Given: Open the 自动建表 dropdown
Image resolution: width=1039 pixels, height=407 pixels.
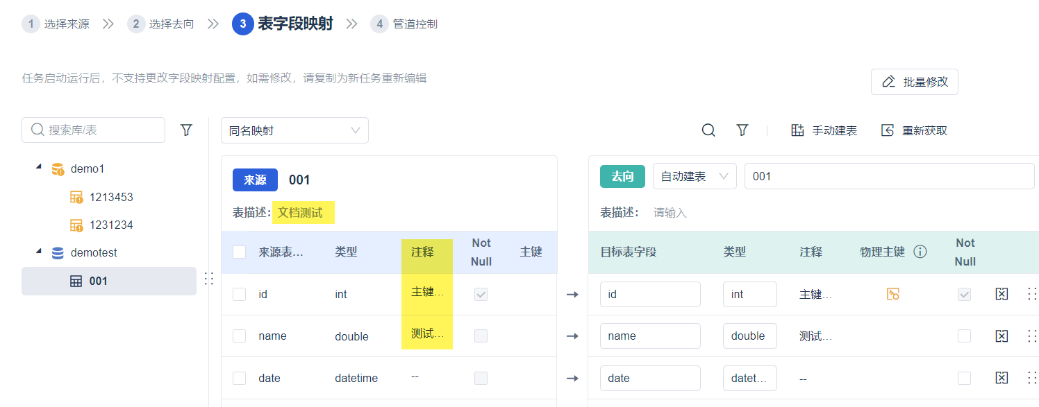Looking at the screenshot, I should [x=694, y=176].
